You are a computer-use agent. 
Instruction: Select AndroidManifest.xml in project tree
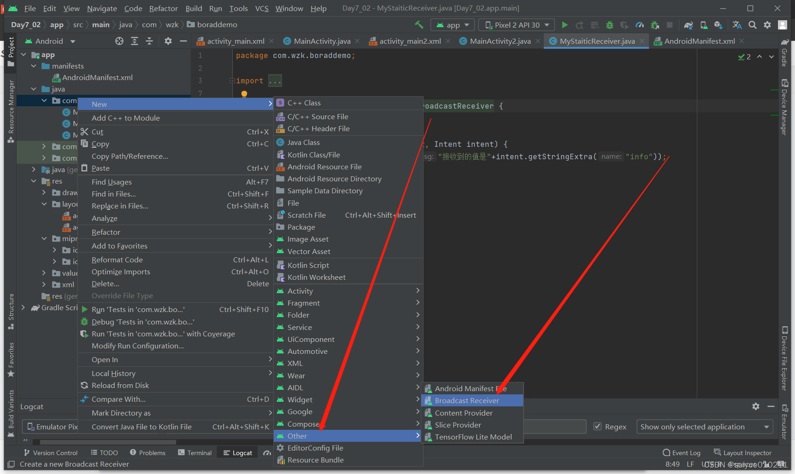pyautogui.click(x=97, y=78)
